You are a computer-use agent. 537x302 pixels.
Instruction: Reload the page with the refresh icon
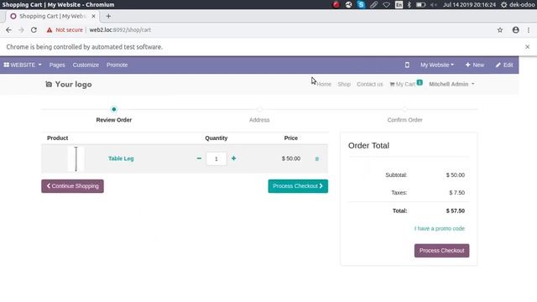(34, 30)
